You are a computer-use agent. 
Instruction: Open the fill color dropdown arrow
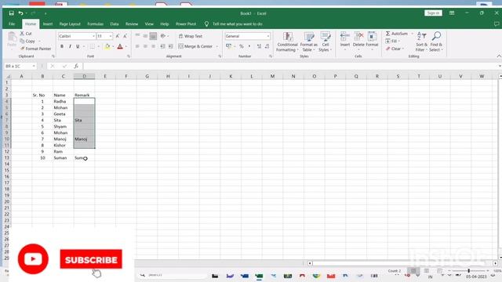[113, 47]
